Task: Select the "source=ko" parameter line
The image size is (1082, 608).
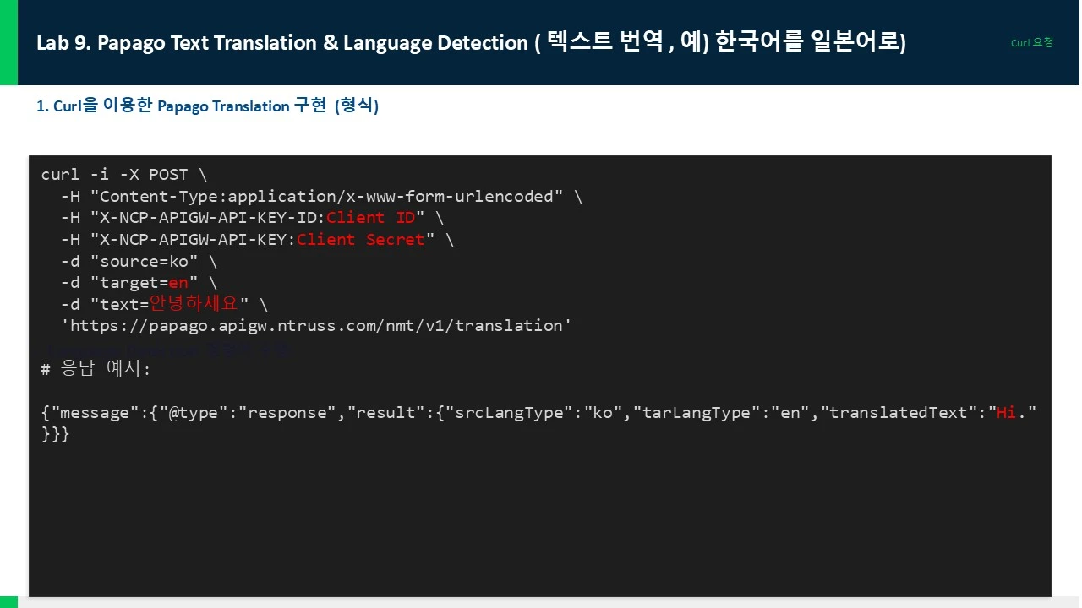Action: pos(139,262)
